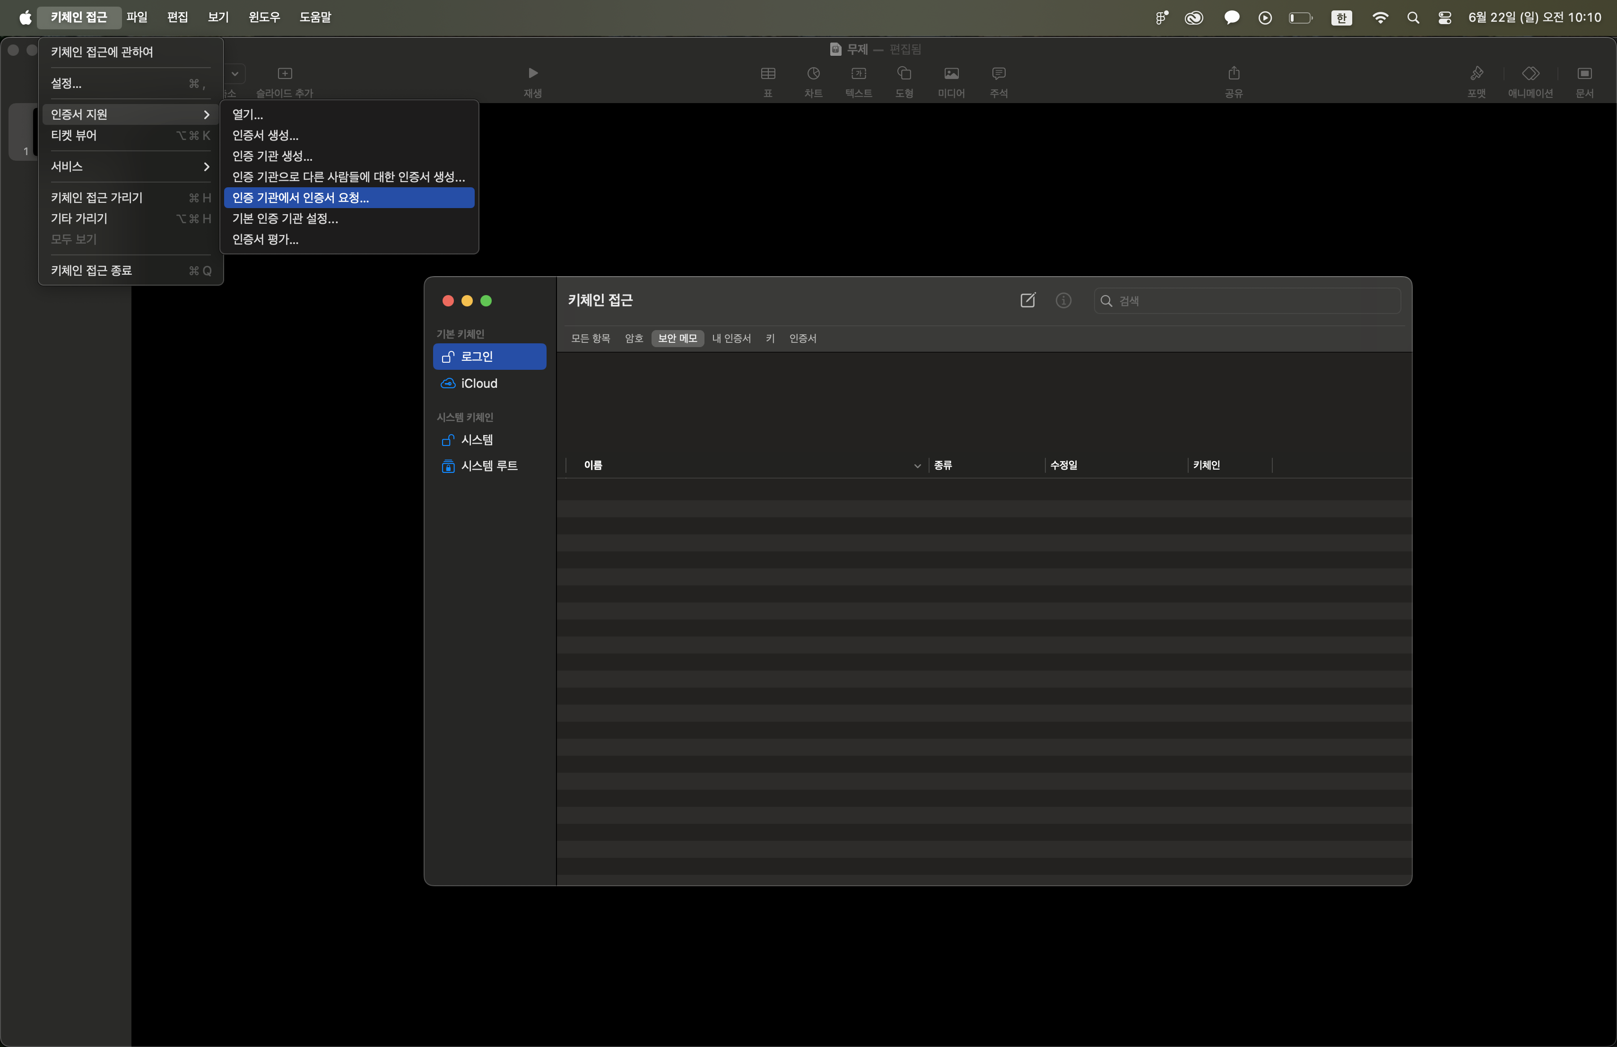Click the Korean input source indicator
The width and height of the screenshot is (1617, 1047).
coord(1340,17)
